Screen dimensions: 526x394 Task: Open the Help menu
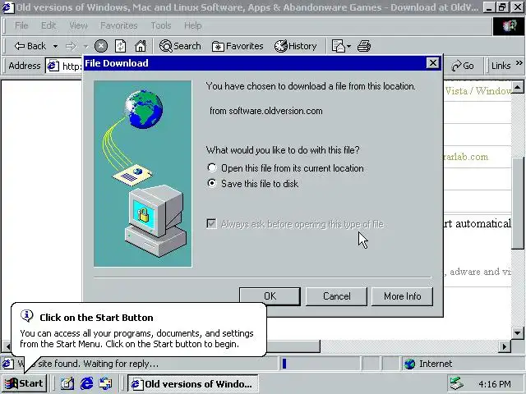(193, 25)
